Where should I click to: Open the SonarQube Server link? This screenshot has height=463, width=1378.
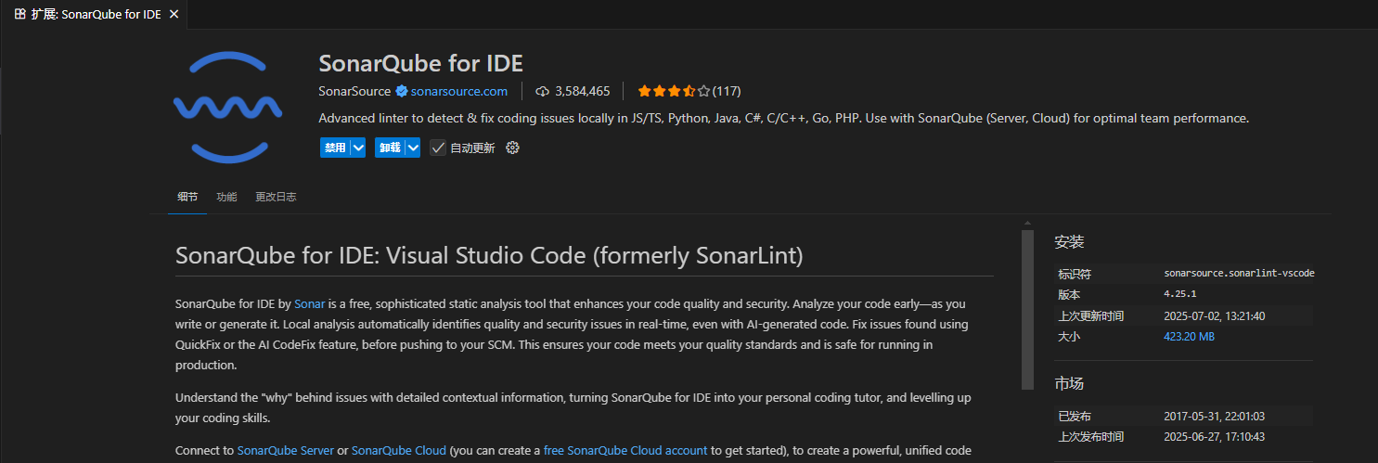[x=285, y=450]
